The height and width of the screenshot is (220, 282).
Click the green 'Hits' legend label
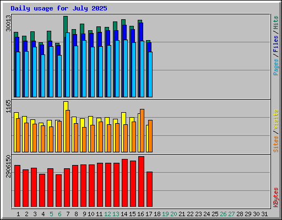[x=276, y=23]
